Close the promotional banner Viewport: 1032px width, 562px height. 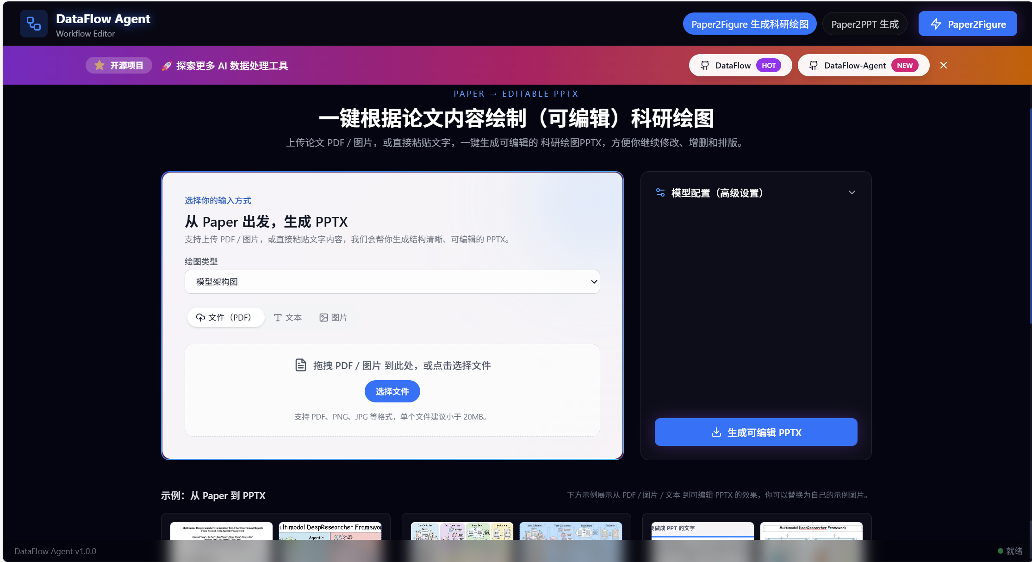point(943,65)
